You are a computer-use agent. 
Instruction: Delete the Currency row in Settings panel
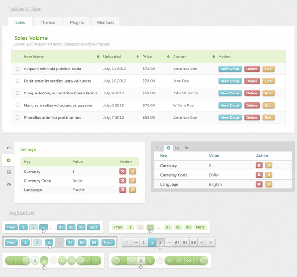click(122, 172)
